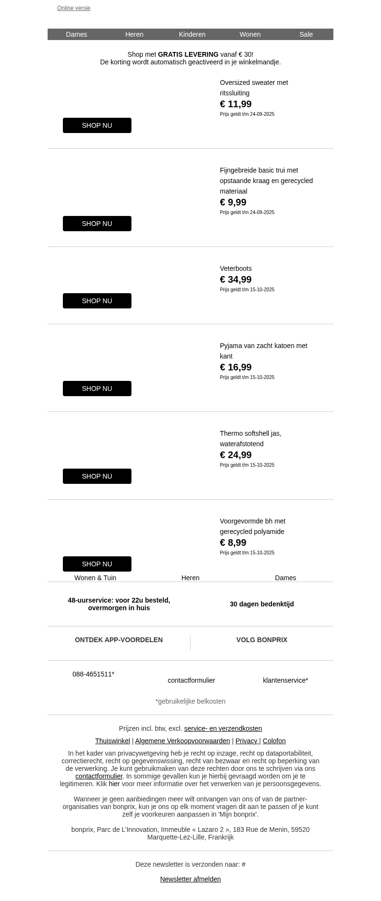The image size is (381, 901).
Task: Click SHOP NU beside the Pyjama offer
Action: pos(97,389)
